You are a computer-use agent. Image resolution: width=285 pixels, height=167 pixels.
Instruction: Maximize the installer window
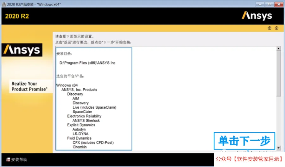click(269, 4)
